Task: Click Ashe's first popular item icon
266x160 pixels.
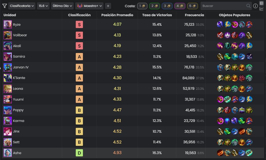Action: coord(220,153)
